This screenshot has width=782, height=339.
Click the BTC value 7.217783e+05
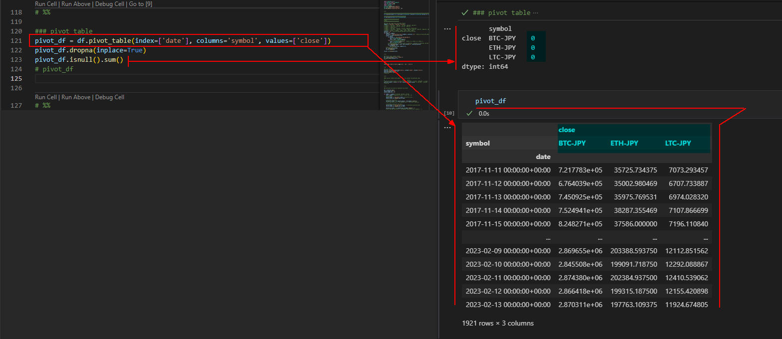pos(580,170)
